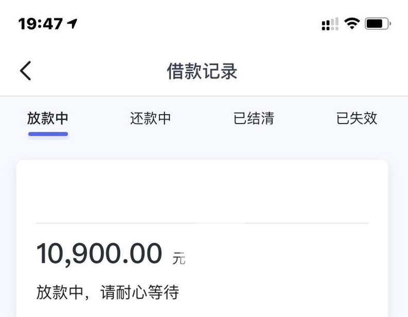Screen dimensions: 408x317
Task: Tap the back arrow icon
Action: [x=26, y=71]
